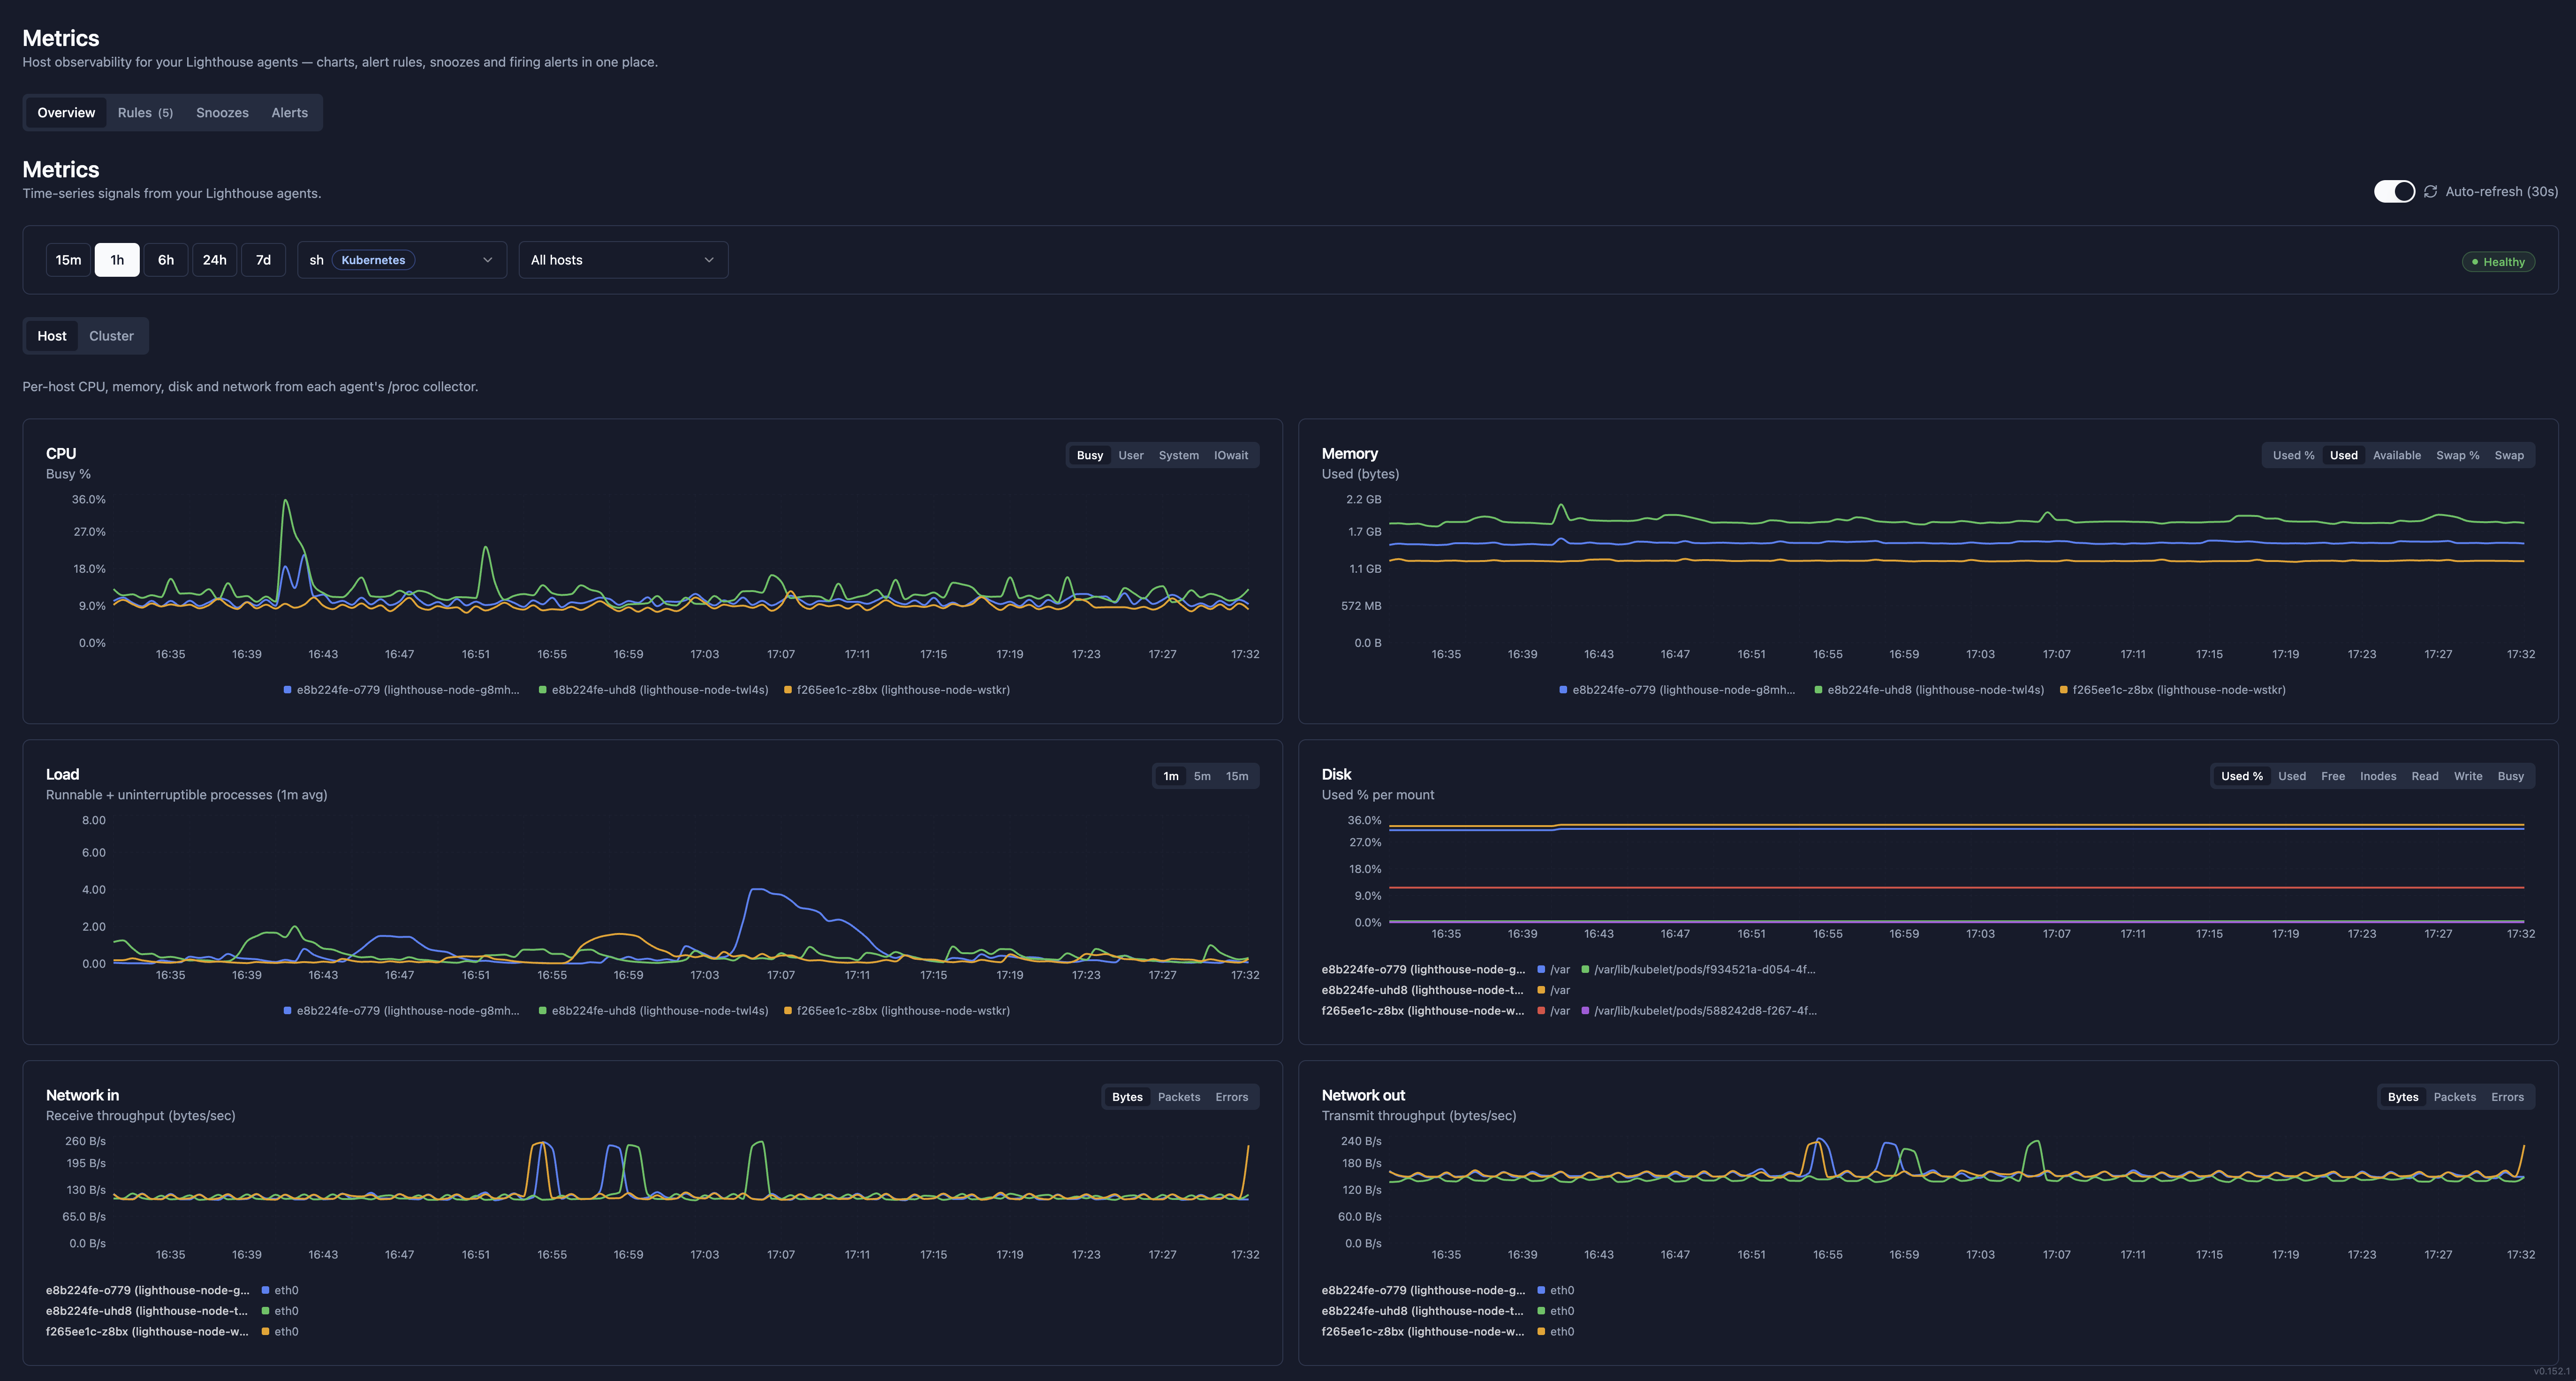Click red /var swatch for f265ee1c-z8bx disk
The image size is (2576, 1381).
pyautogui.click(x=1541, y=1011)
